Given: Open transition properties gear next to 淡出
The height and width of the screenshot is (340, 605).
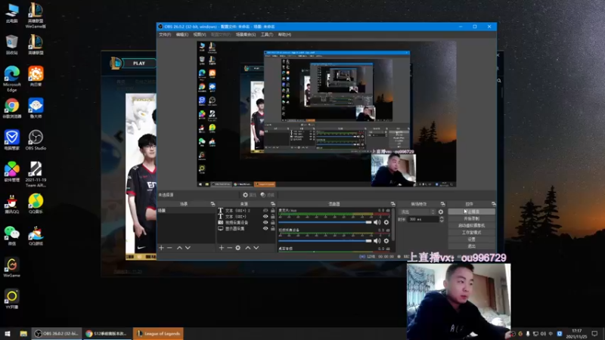Looking at the screenshot, I should point(441,212).
